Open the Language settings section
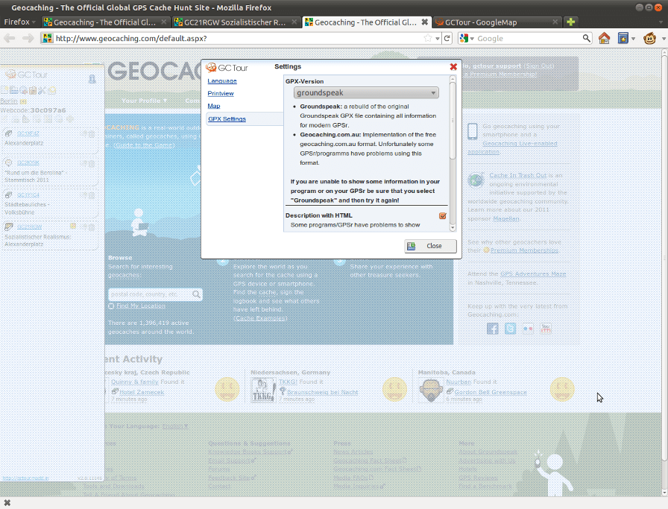This screenshot has height=509, width=668. 222,81
